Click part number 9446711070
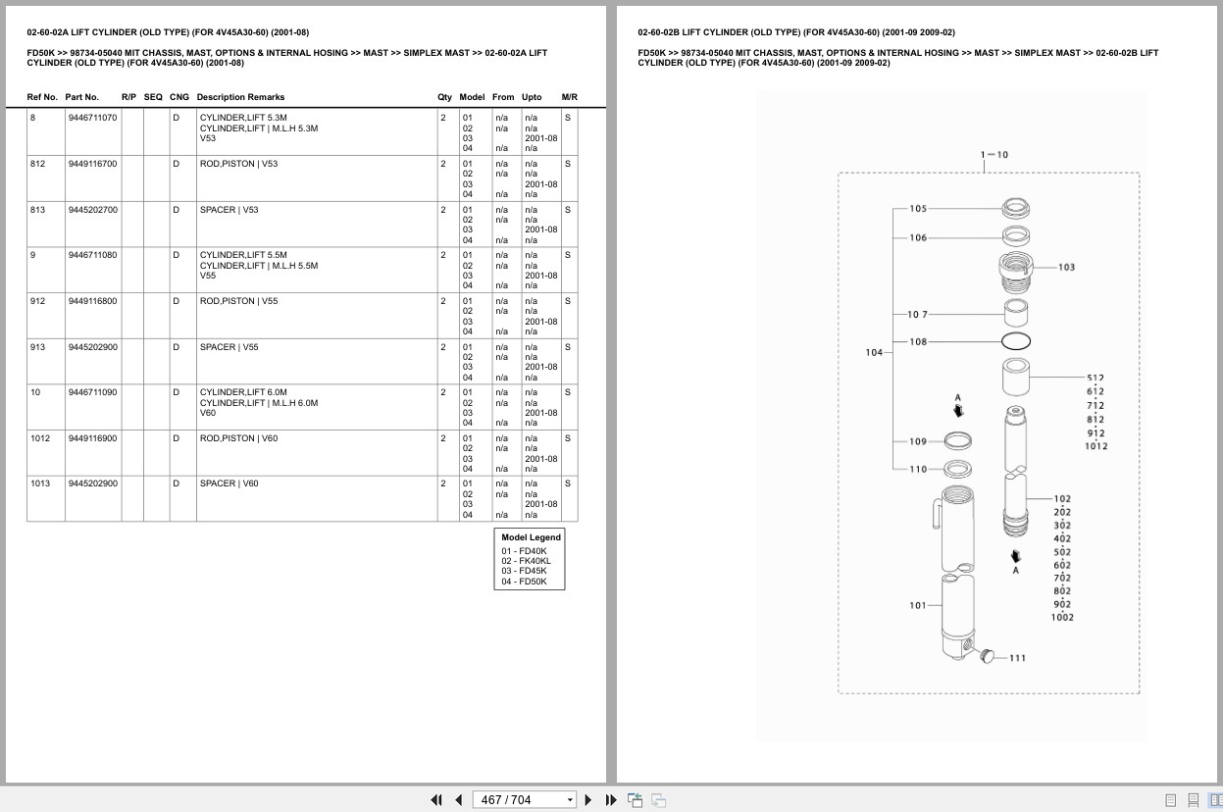This screenshot has height=812, width=1223. pos(92,118)
